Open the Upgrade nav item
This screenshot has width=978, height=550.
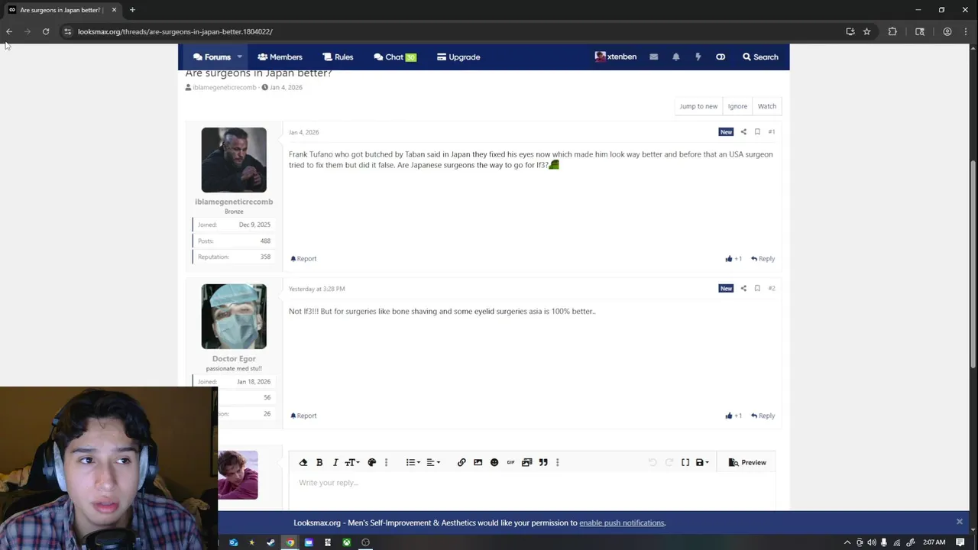458,57
